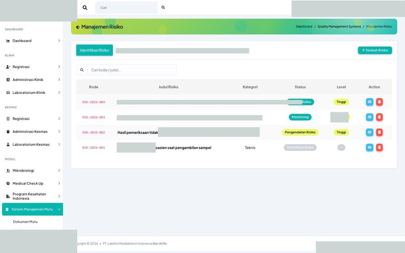Click the Cari kode / judul input
Image resolution: width=405 pixels, height=253 pixels.
pos(132,70)
